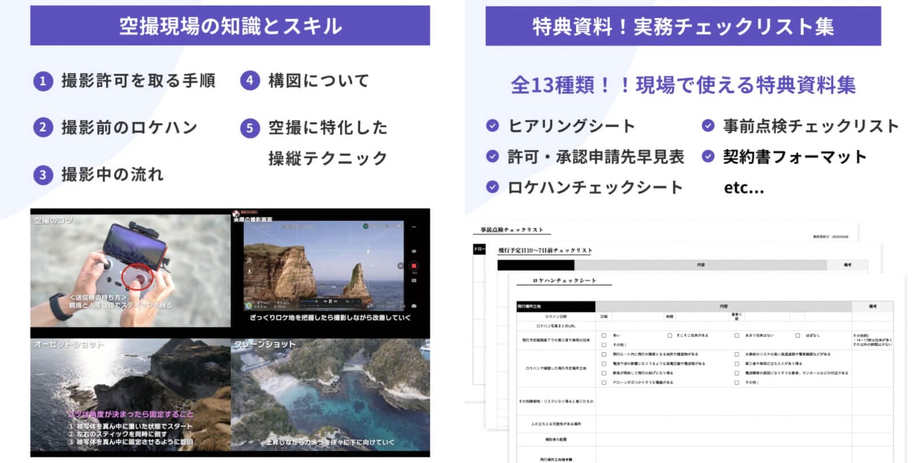Click the 全13種類！！現場で使える特典資料集 heading
914x463 pixels.
pyautogui.click(x=682, y=85)
